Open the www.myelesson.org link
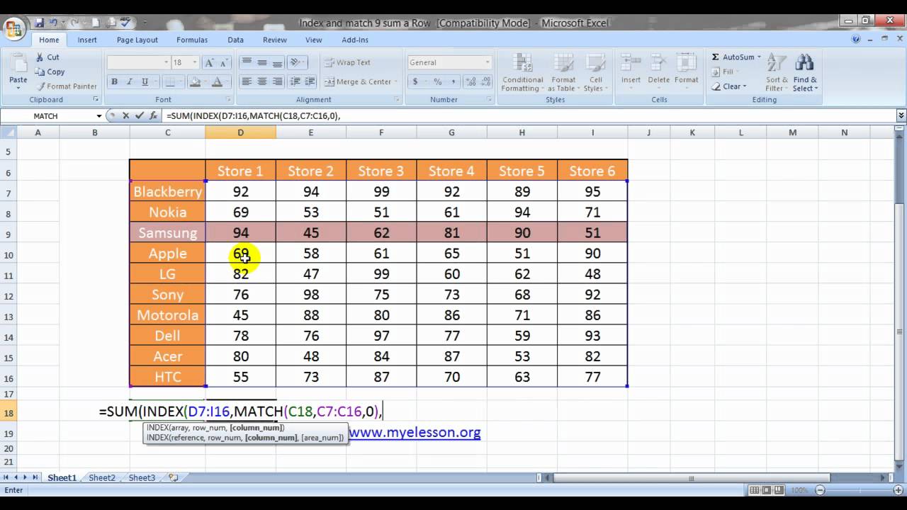The width and height of the screenshot is (907, 510). [415, 432]
